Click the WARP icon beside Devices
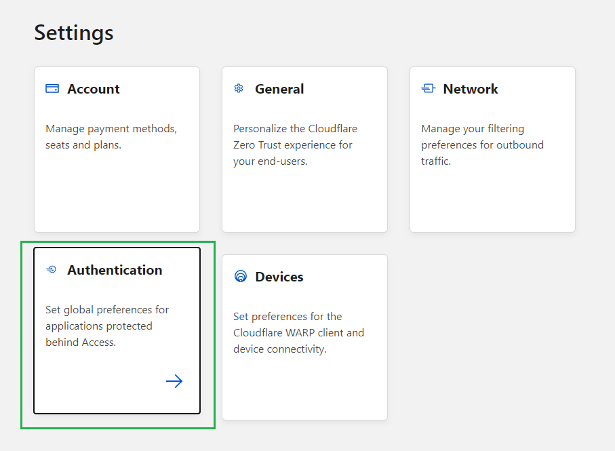The width and height of the screenshot is (615, 451). pos(240,277)
